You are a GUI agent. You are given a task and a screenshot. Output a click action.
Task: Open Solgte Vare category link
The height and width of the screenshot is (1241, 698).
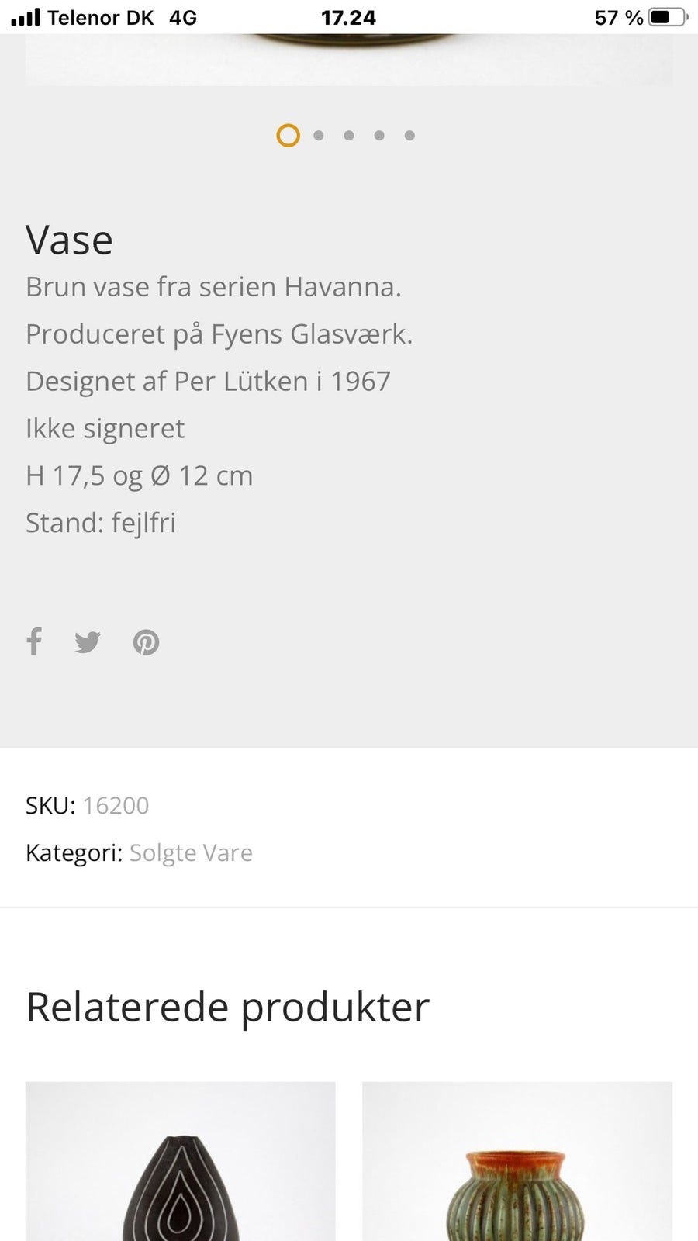[x=191, y=852]
